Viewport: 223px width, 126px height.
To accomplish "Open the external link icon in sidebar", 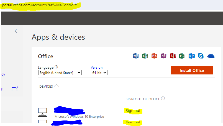I will click(x=15, y=89).
